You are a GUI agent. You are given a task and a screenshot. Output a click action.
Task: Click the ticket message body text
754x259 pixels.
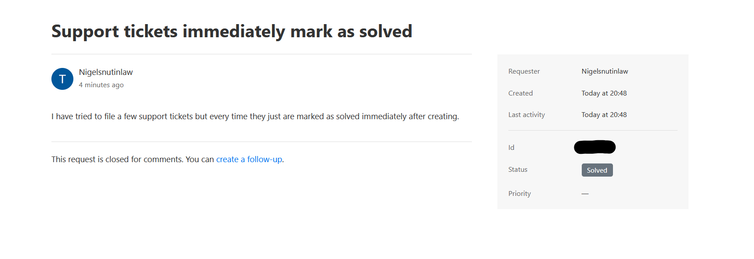[x=255, y=117]
